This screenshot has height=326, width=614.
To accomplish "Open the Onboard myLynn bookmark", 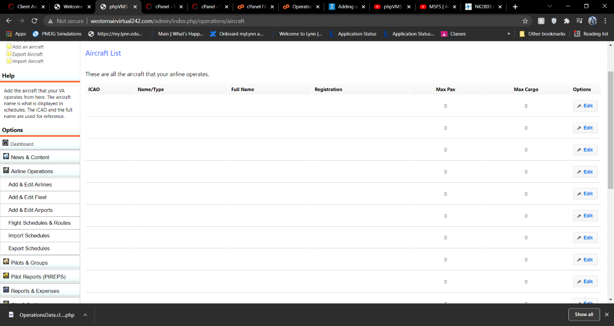I will coord(237,34).
